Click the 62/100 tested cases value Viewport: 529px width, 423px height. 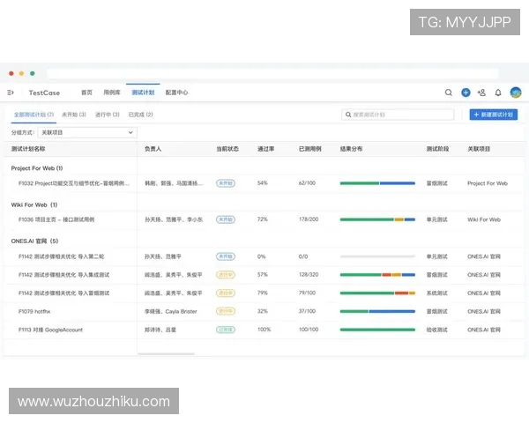307,183
